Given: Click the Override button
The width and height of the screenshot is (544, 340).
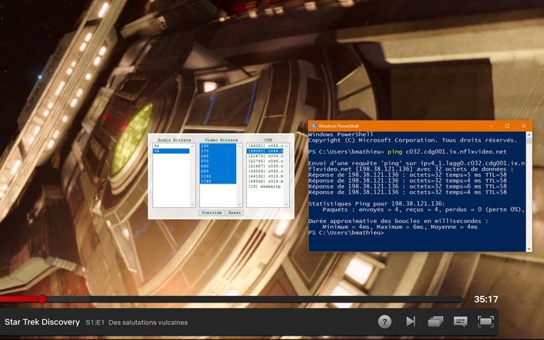Looking at the screenshot, I should click(211, 213).
